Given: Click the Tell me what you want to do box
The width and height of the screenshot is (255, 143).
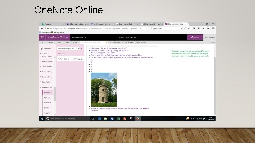Looking at the screenshot, I should [93, 42].
